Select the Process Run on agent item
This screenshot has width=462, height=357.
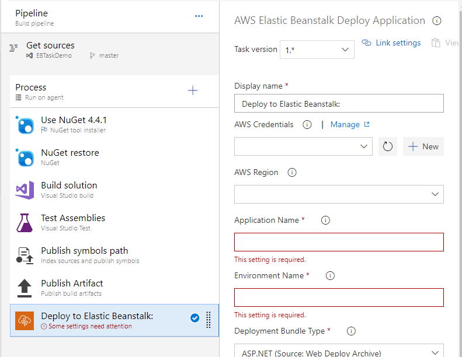point(114,92)
